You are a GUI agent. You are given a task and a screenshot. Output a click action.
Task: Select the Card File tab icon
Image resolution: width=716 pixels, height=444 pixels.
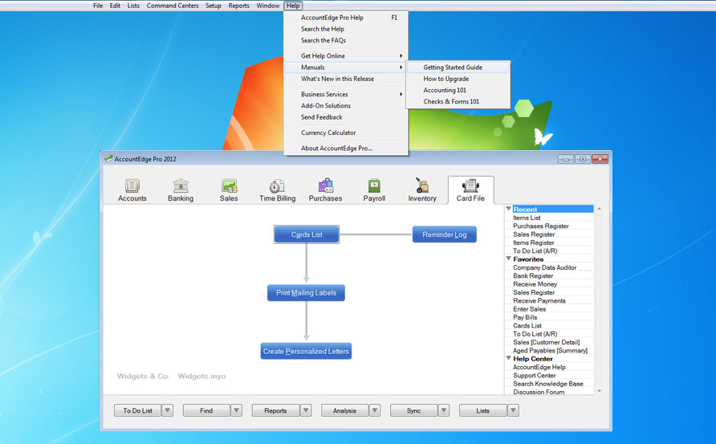(x=470, y=186)
